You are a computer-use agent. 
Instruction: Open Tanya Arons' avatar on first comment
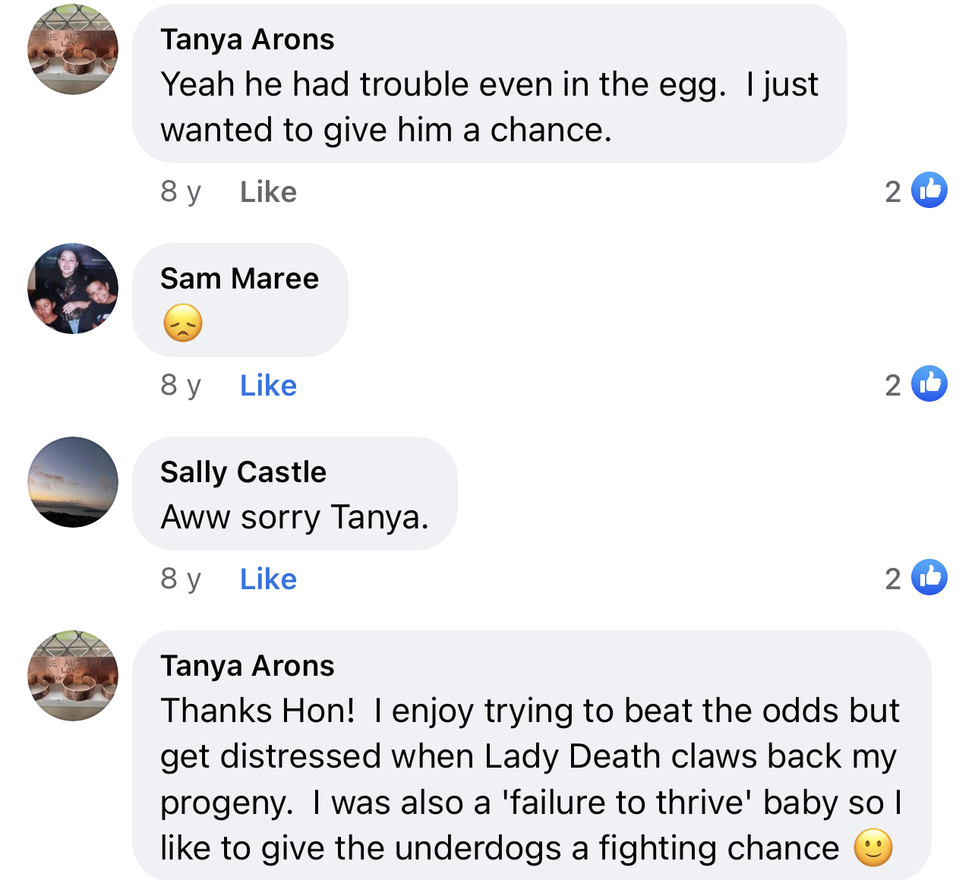[73, 50]
